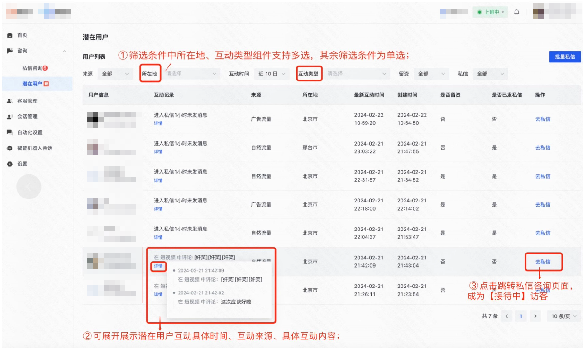Open 自动化设置 in the sidebar

tap(29, 132)
